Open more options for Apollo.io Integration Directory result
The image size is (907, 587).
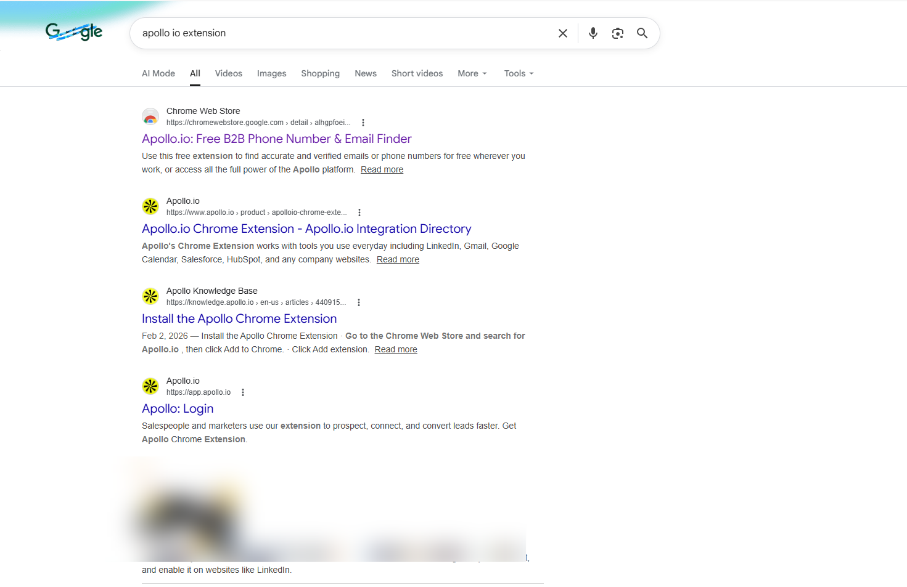(359, 213)
